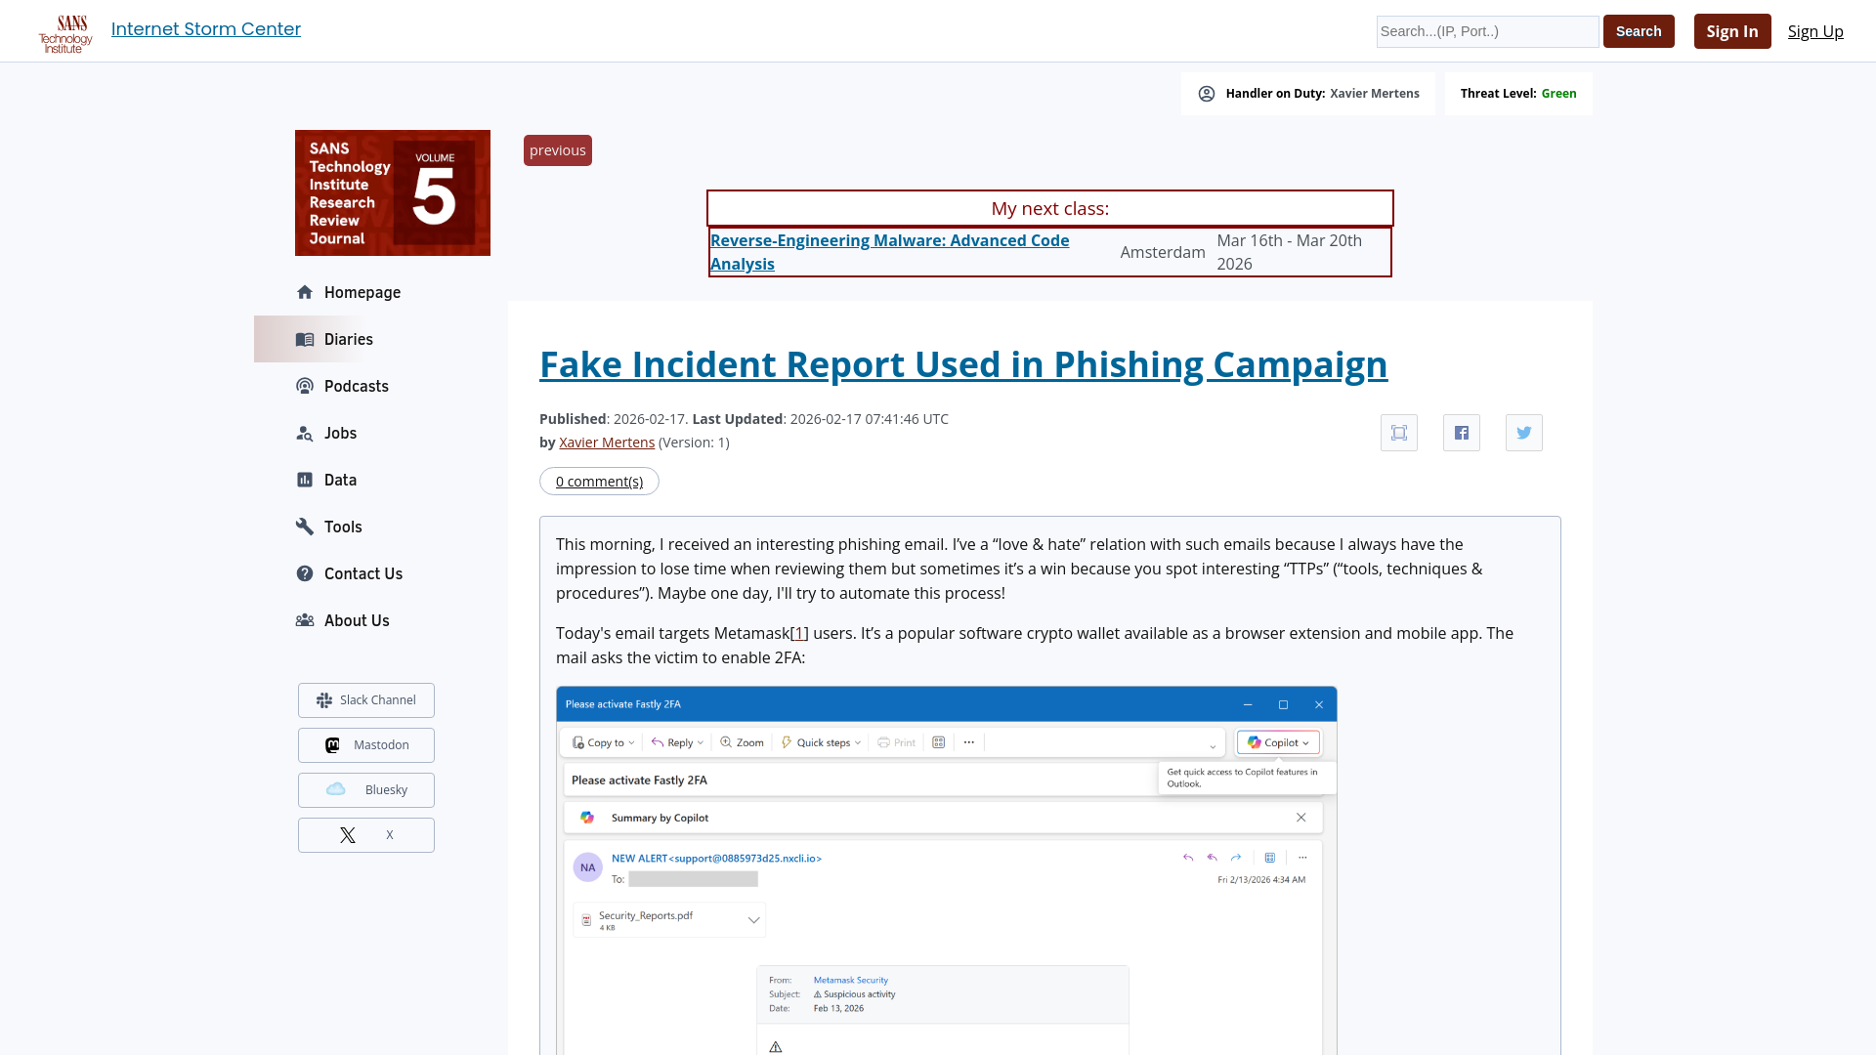Select Homepage in the sidebar menu
Image resolution: width=1876 pixels, height=1055 pixels.
pyautogui.click(x=305, y=292)
